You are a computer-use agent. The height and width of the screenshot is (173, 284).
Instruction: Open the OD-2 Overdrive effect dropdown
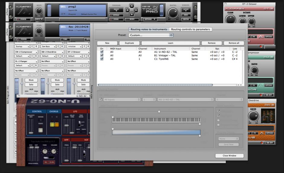click(x=52, y=52)
